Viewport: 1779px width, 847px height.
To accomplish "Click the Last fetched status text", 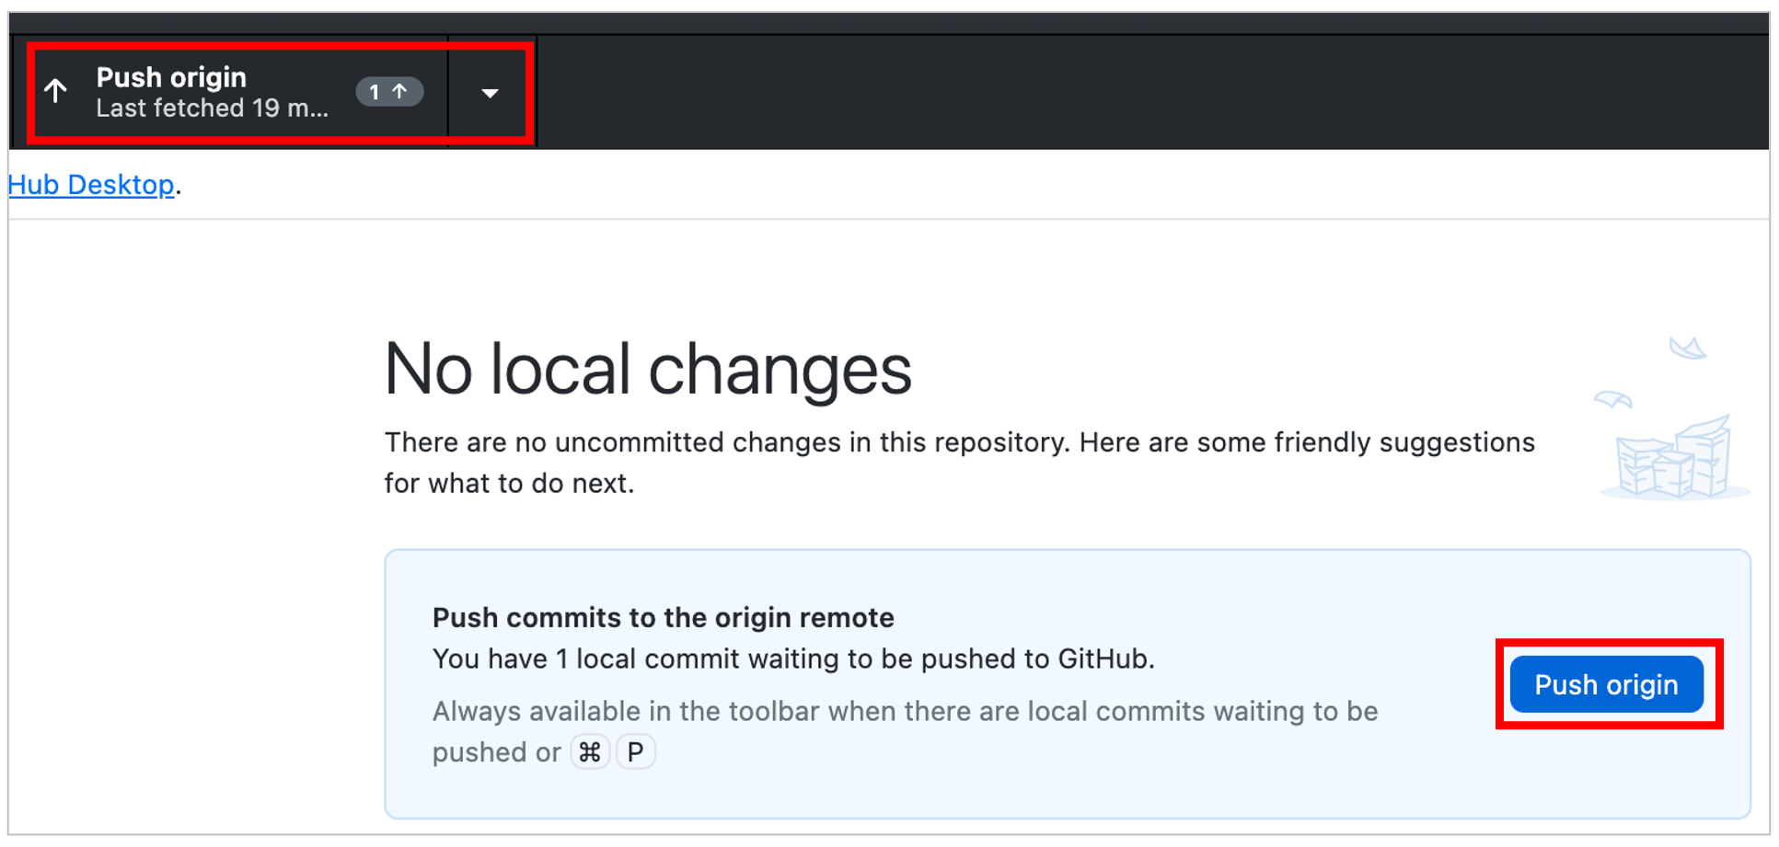I will pyautogui.click(x=212, y=109).
